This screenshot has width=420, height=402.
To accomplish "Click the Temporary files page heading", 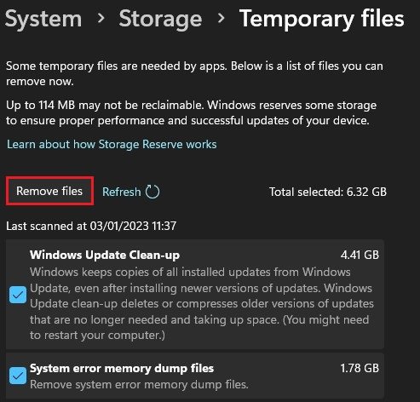I will [322, 19].
